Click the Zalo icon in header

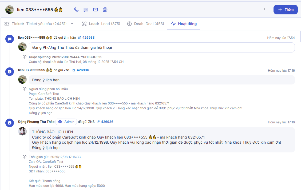point(105,10)
